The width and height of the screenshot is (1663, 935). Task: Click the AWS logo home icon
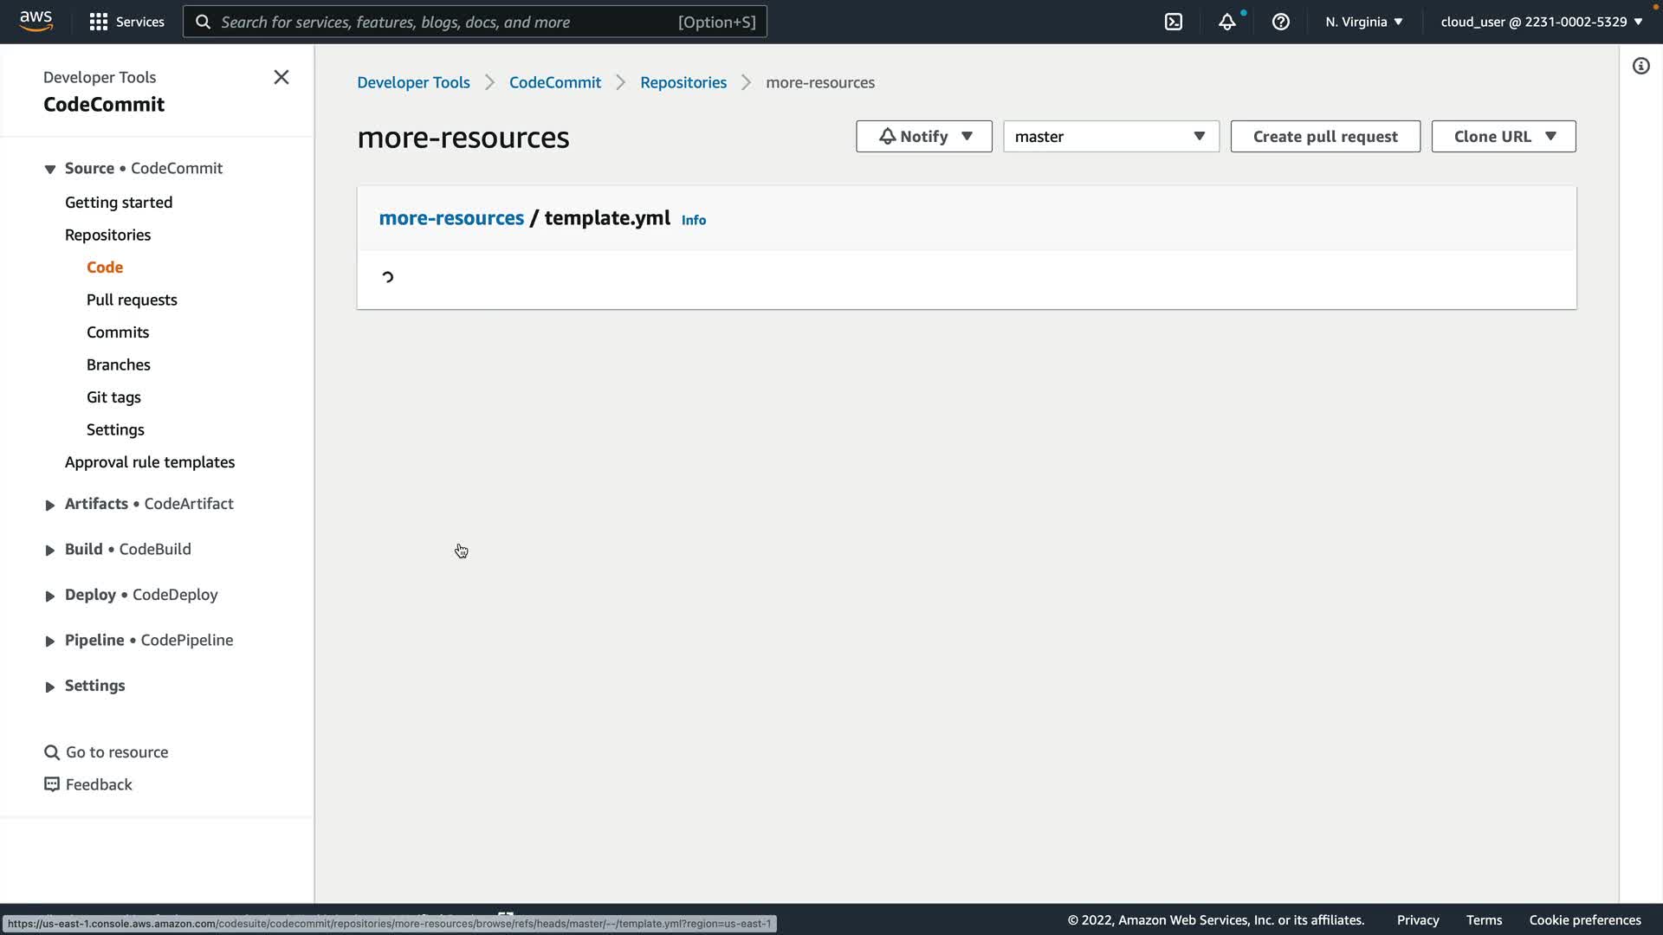pos(36,21)
